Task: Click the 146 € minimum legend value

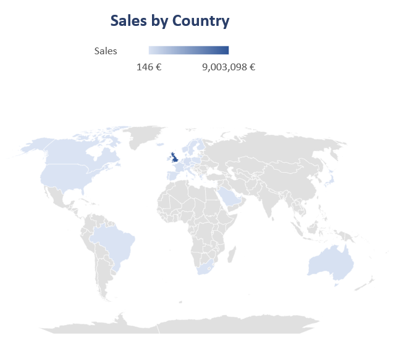Action: [x=149, y=67]
